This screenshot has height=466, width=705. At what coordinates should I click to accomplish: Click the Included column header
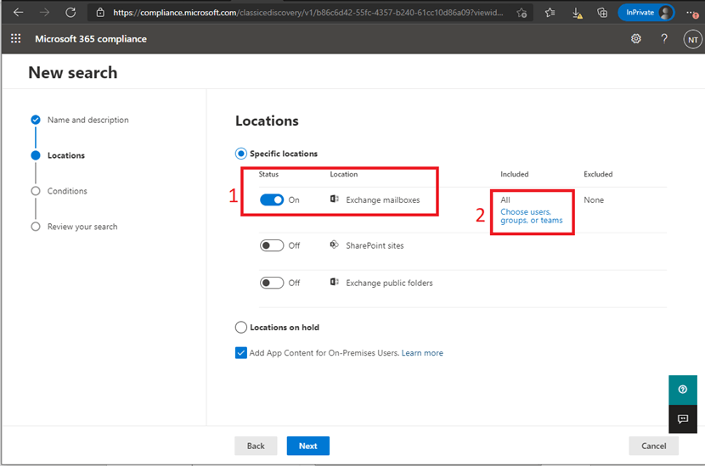(x=515, y=174)
